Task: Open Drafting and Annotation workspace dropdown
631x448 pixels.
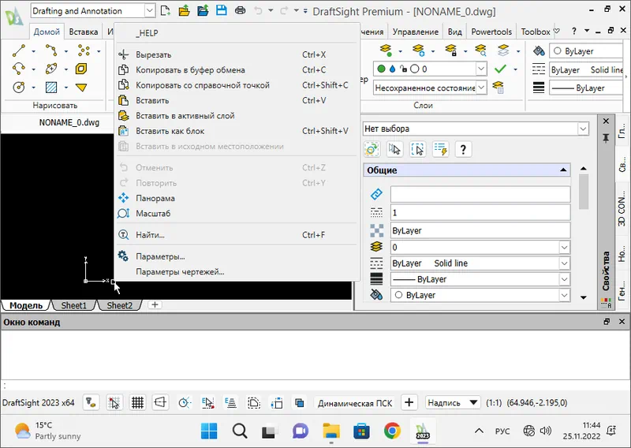Action: pos(149,11)
